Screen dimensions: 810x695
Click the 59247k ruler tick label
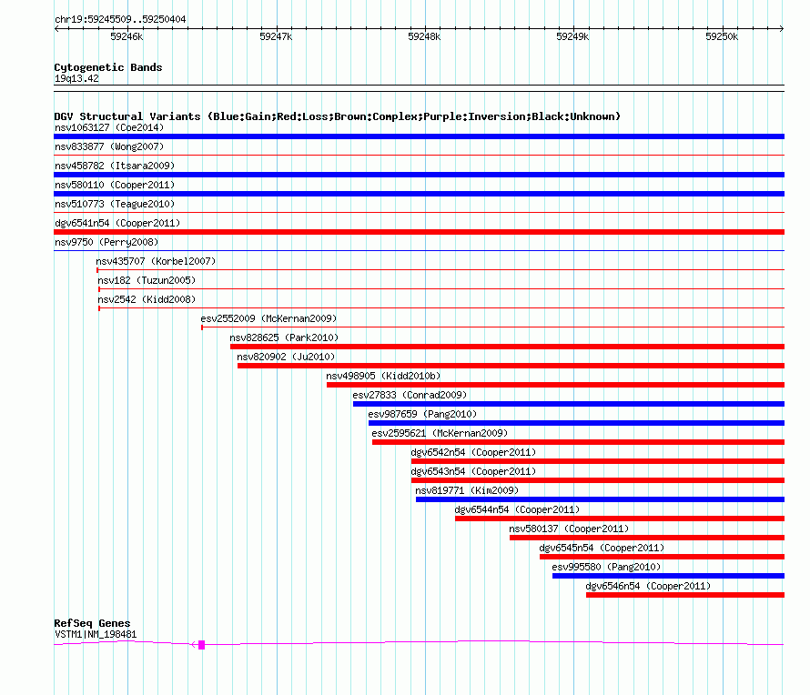coord(276,36)
